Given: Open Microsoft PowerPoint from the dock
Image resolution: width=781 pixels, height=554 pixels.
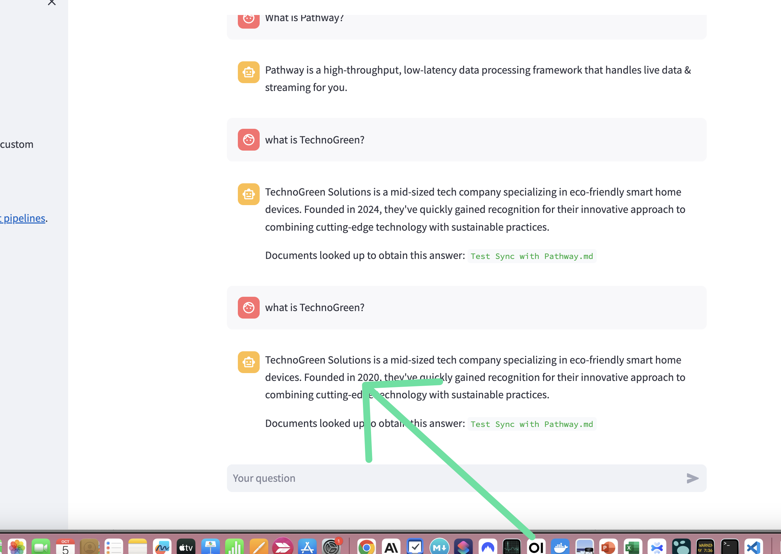Looking at the screenshot, I should [x=608, y=547].
